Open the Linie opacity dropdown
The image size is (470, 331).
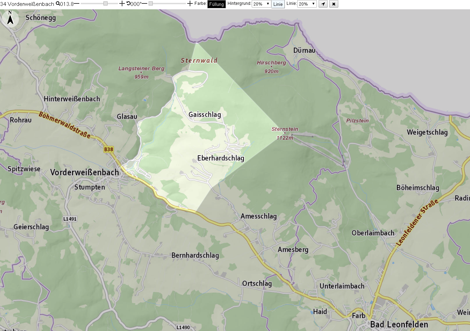point(307,4)
